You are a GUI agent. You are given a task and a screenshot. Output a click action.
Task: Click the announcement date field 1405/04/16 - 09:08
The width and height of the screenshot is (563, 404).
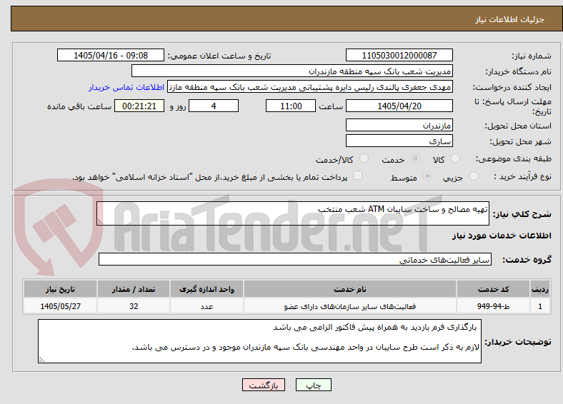tap(111, 55)
